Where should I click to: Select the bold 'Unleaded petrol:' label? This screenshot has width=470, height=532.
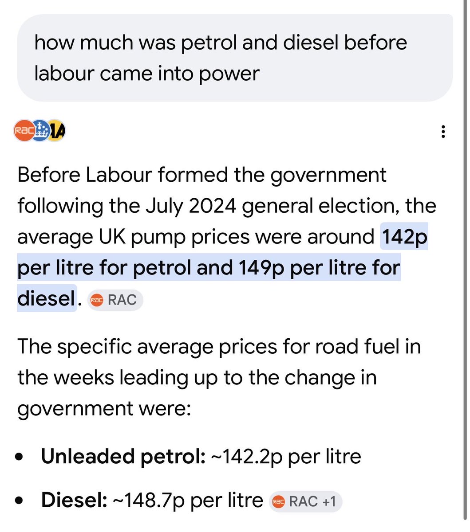click(123, 456)
